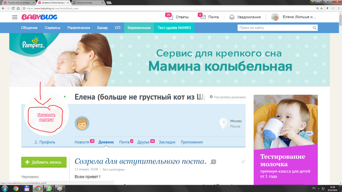The image size is (342, 192).
Task: Open the post title Созрела для вступительного поста
Action: (x=140, y=161)
